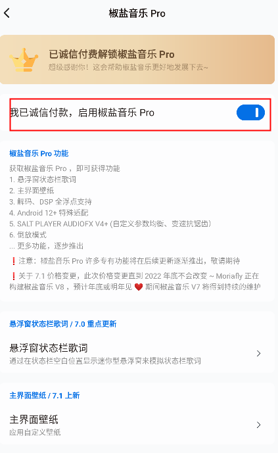Select the 应用自定义壁纸 description text
Viewport: 278px width, 453px height.
[35, 432]
